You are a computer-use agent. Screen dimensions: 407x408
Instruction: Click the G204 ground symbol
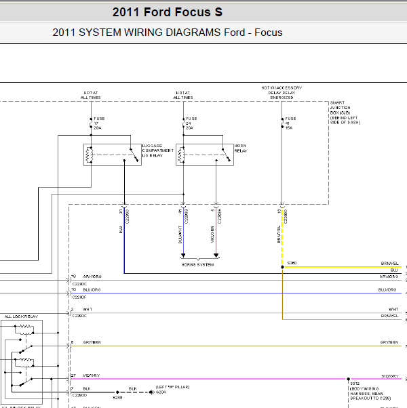(x=151, y=392)
